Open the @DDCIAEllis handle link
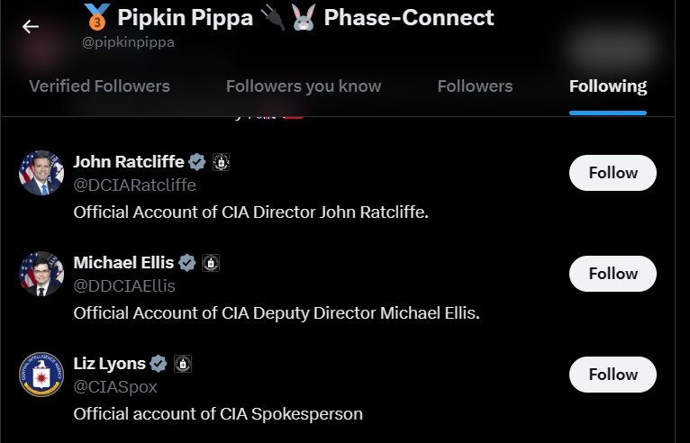 click(124, 286)
